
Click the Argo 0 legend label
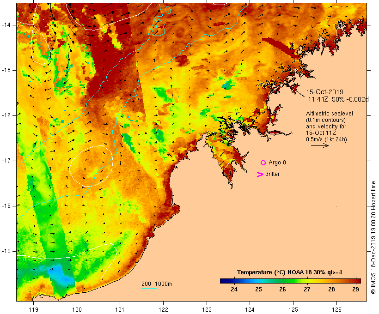point(277,163)
